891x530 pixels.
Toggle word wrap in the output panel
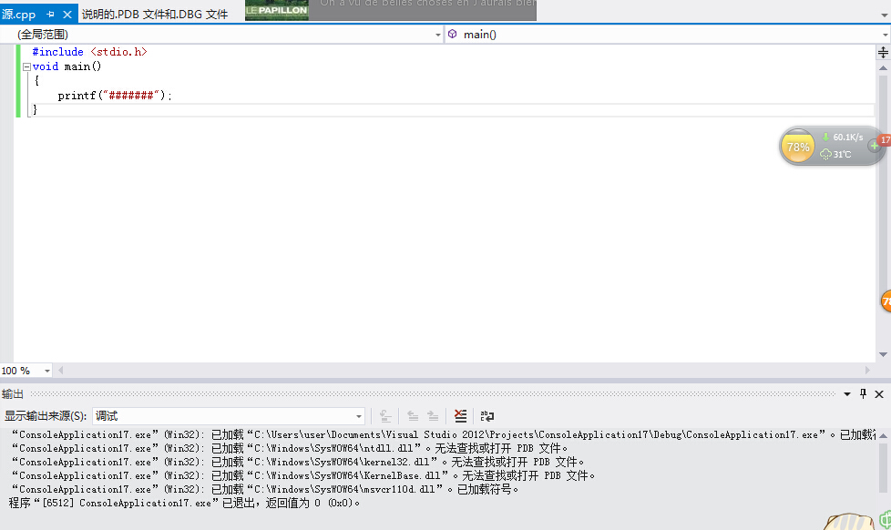[x=487, y=416]
